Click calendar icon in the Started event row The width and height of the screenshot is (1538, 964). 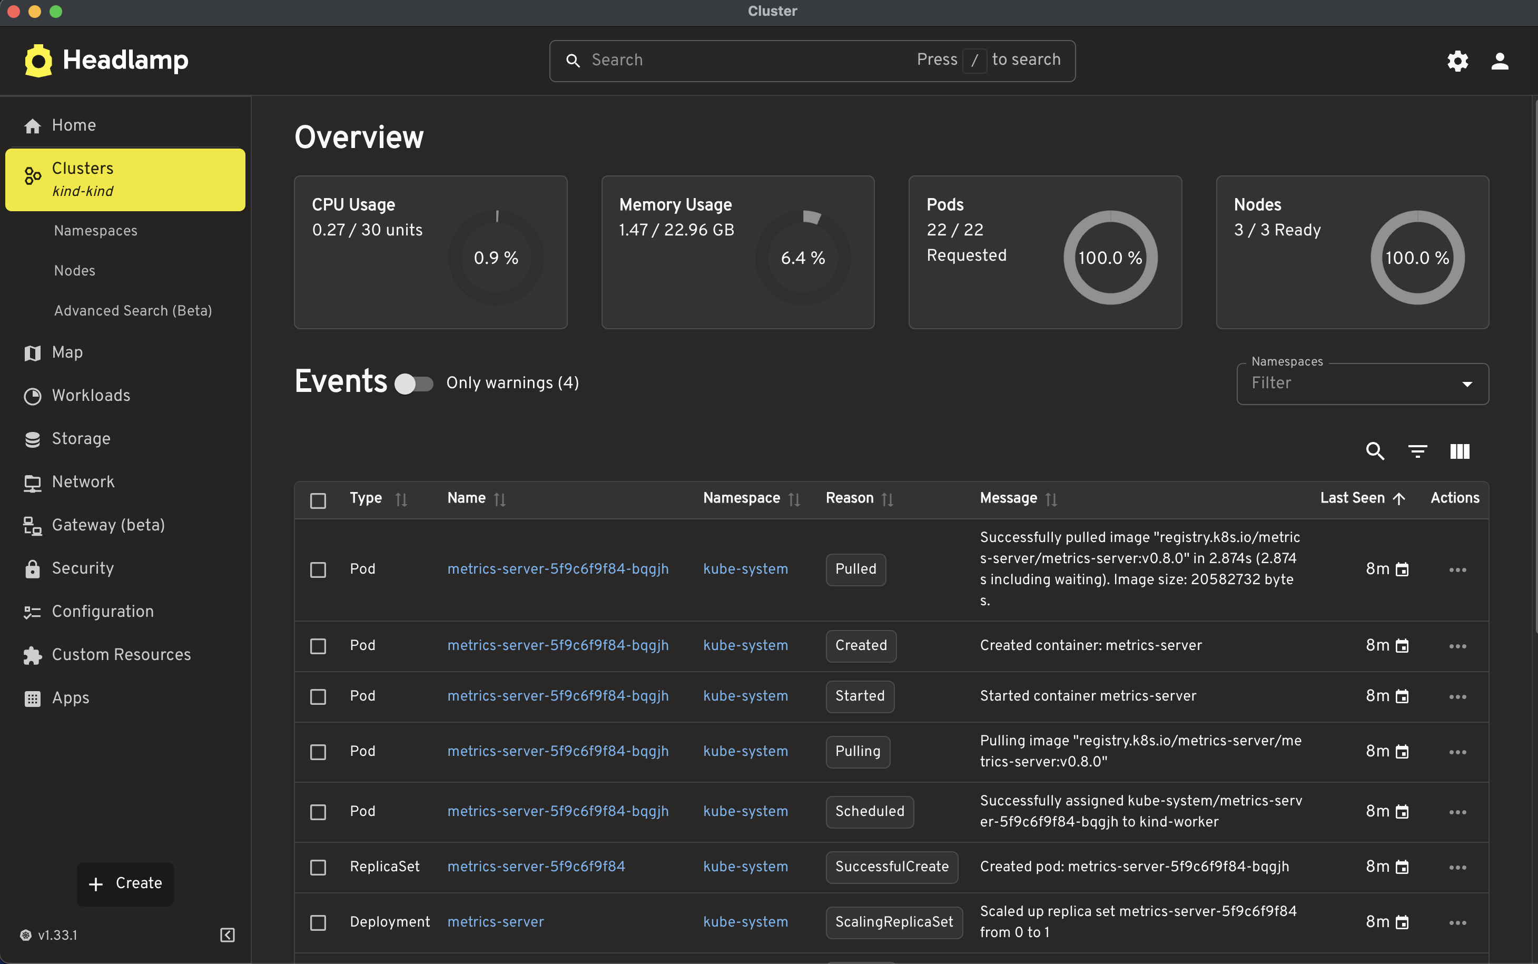1402,696
